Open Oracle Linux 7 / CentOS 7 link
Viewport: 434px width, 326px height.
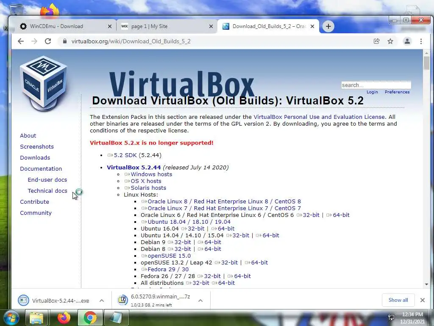[224, 208]
